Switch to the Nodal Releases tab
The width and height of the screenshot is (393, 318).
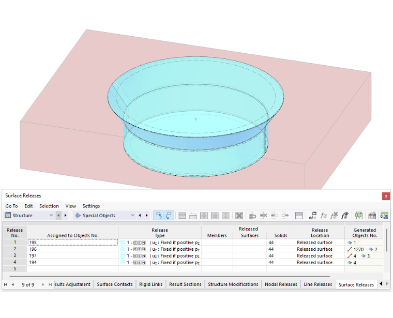(281, 284)
